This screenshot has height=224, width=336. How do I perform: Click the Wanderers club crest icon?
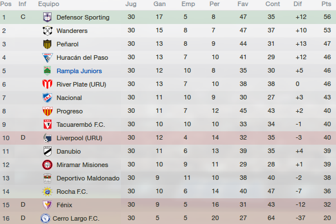pos(48,31)
